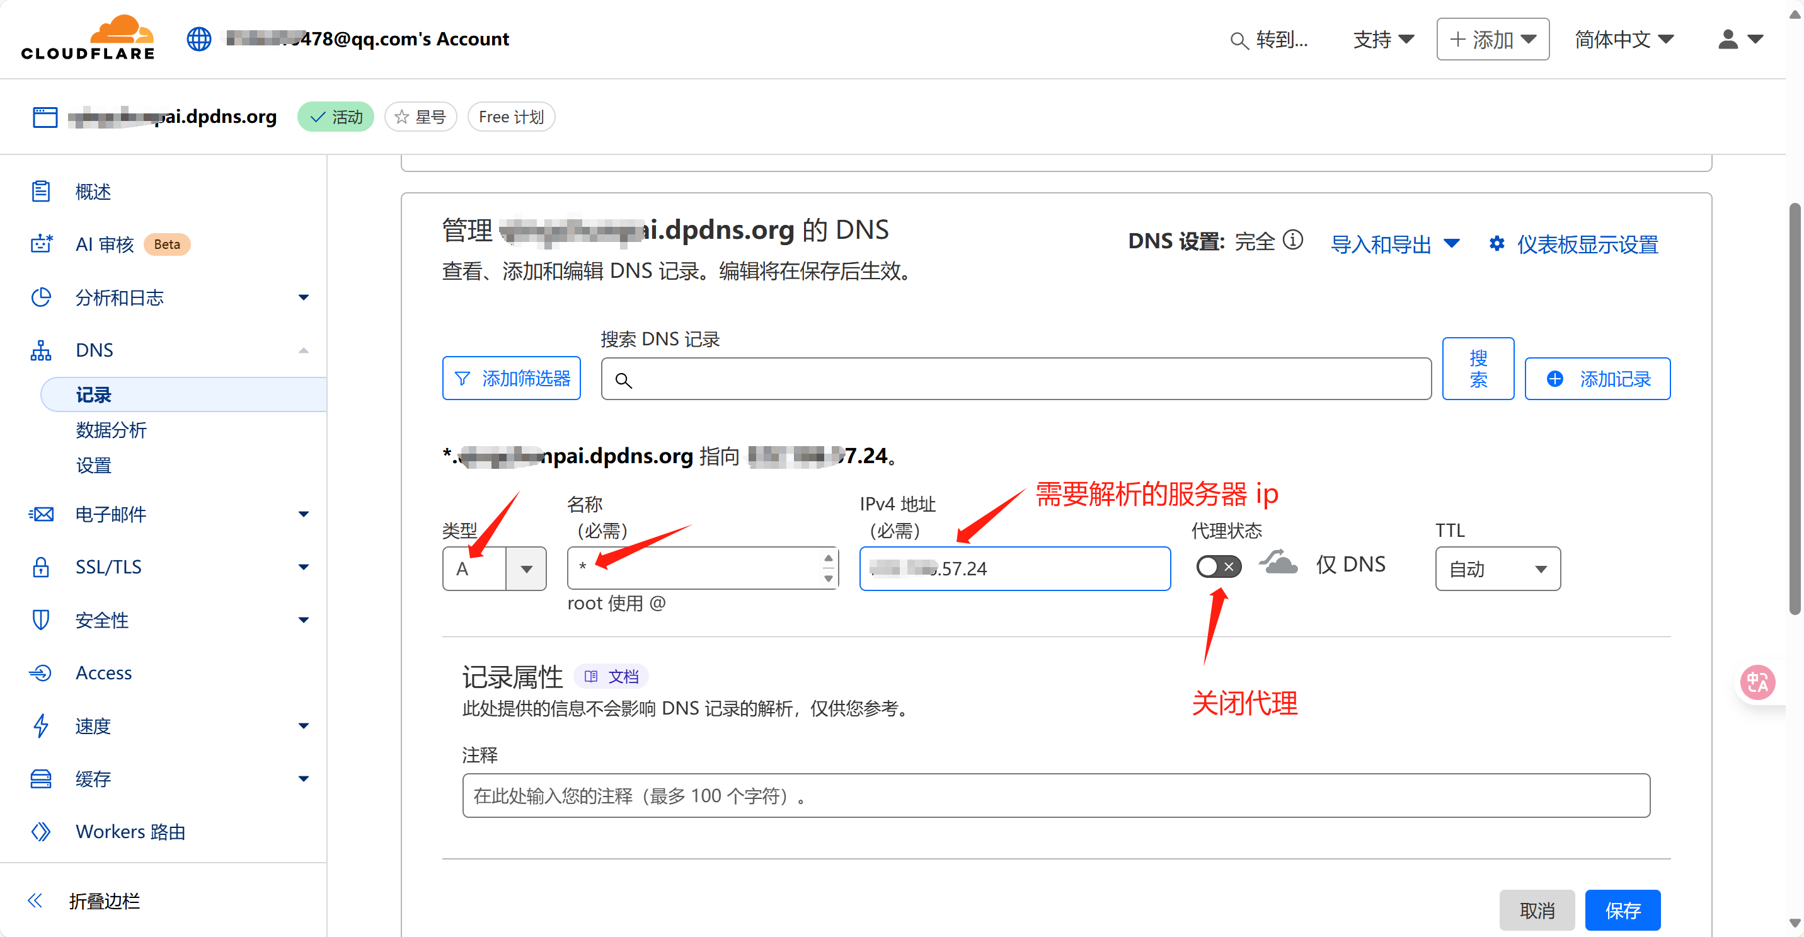The height and width of the screenshot is (937, 1804).
Task: Collapse sidebar with 折叠边栏
Action: click(103, 900)
